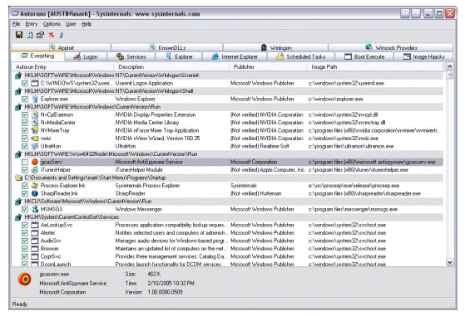Click the AudioSrv entry icon

35,241
